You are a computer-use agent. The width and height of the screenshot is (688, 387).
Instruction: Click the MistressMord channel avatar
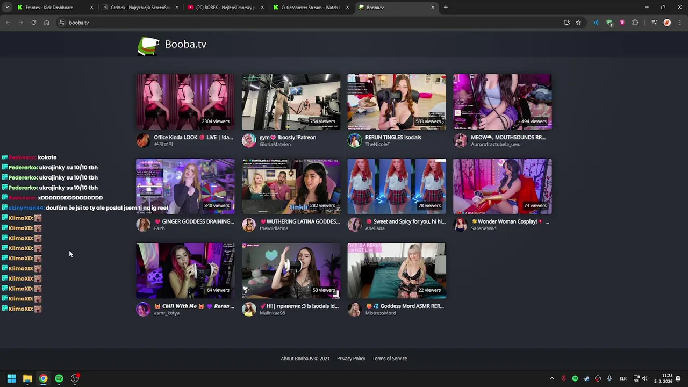(355, 309)
